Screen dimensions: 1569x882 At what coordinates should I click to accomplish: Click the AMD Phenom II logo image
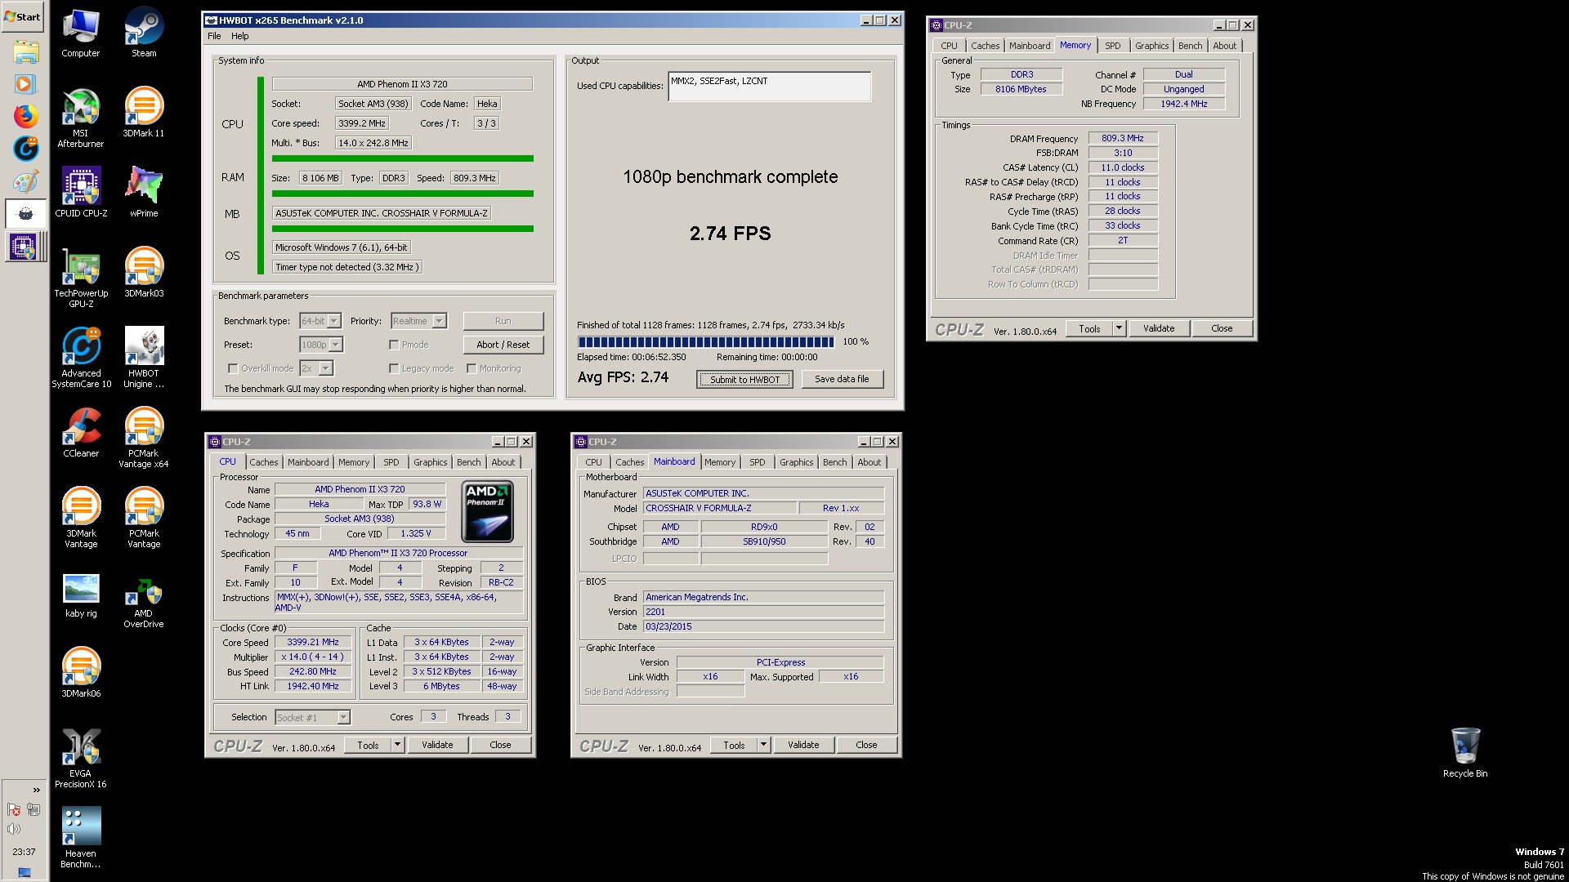click(x=488, y=512)
